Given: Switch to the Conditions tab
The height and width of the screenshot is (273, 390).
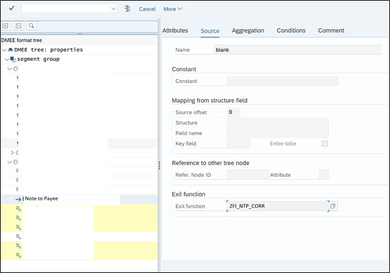Looking at the screenshot, I should [x=291, y=30].
